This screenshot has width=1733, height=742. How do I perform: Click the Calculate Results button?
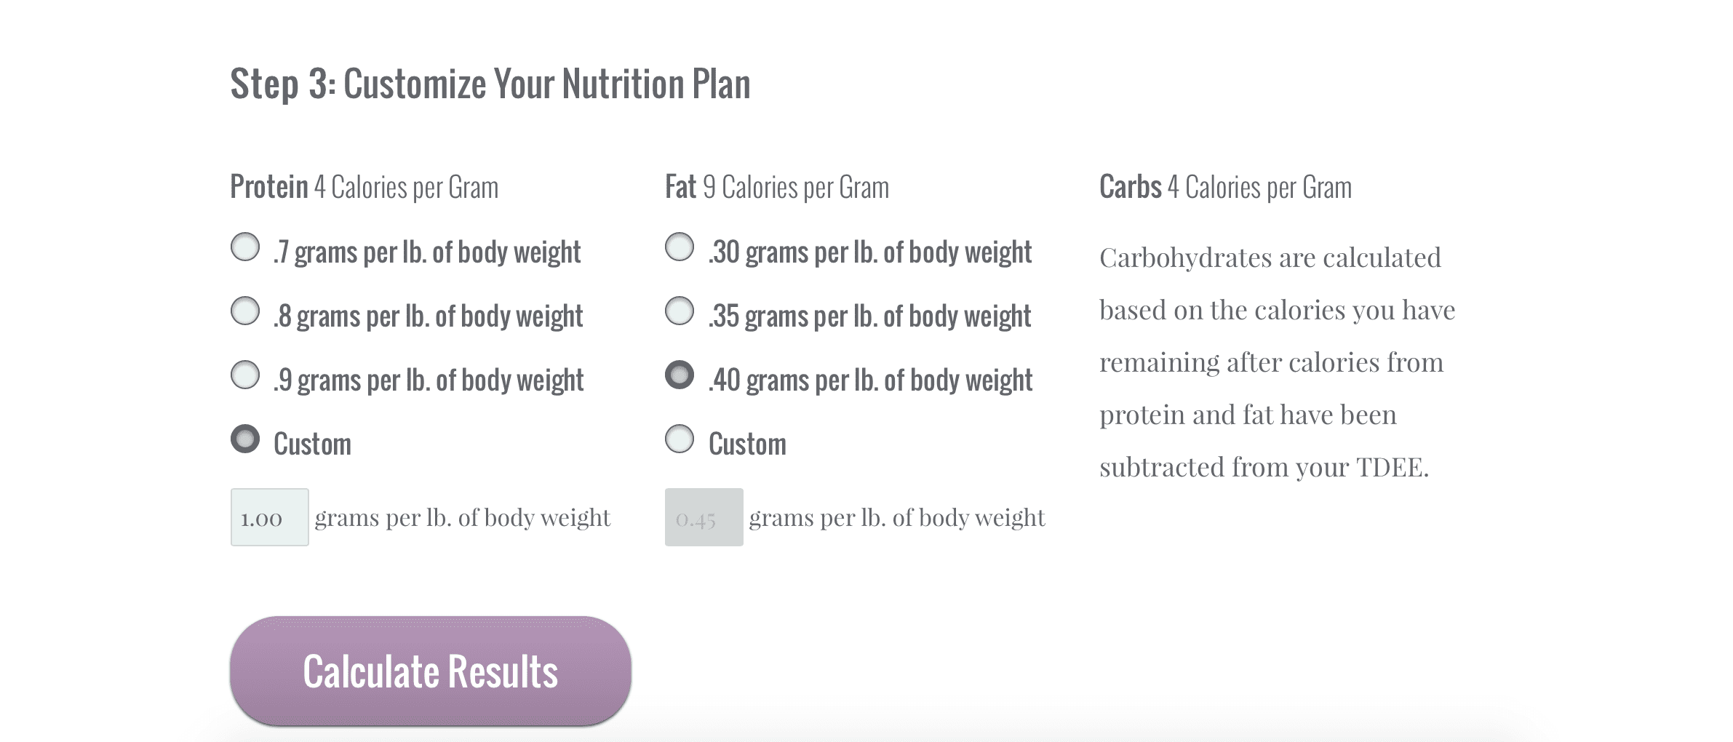click(x=431, y=671)
